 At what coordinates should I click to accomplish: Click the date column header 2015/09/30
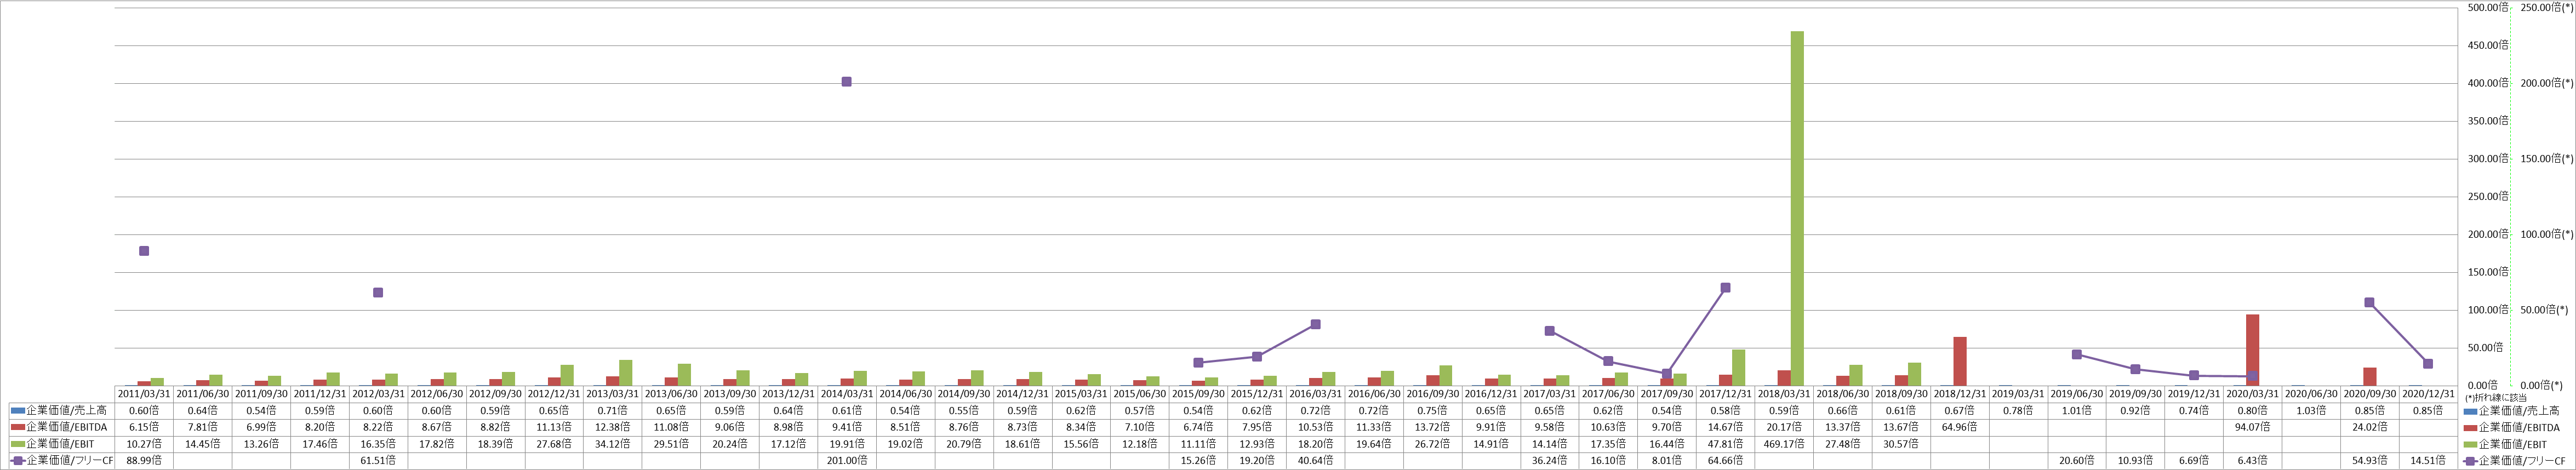(1198, 394)
